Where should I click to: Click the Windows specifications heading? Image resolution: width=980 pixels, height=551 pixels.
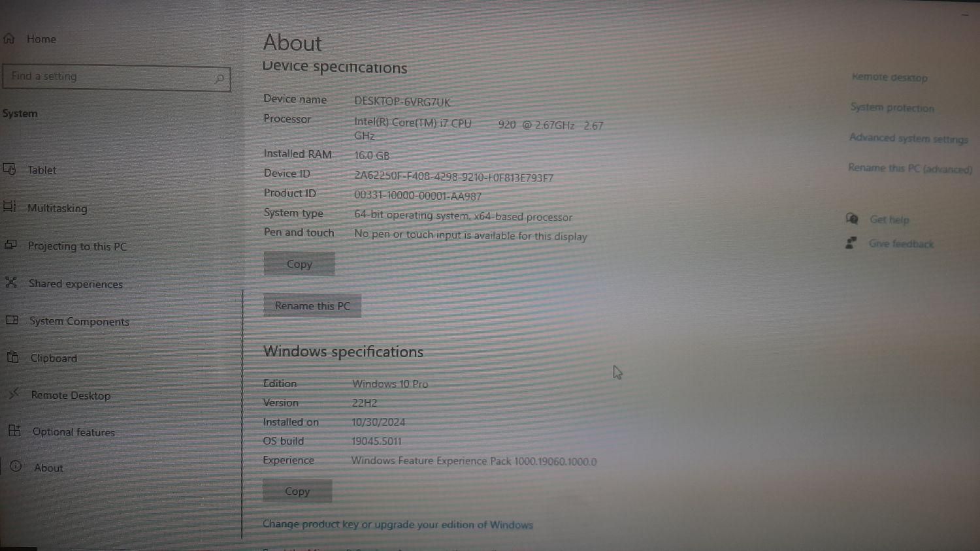(x=343, y=351)
